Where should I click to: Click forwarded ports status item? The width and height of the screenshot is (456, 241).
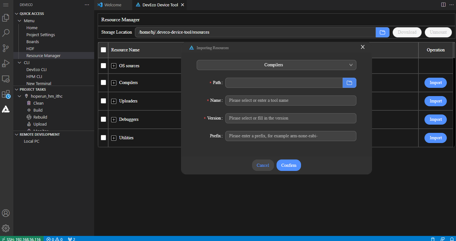coord(72,239)
